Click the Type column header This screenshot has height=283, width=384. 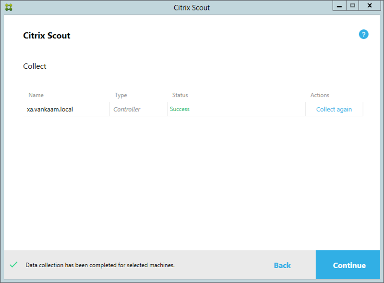[121, 95]
